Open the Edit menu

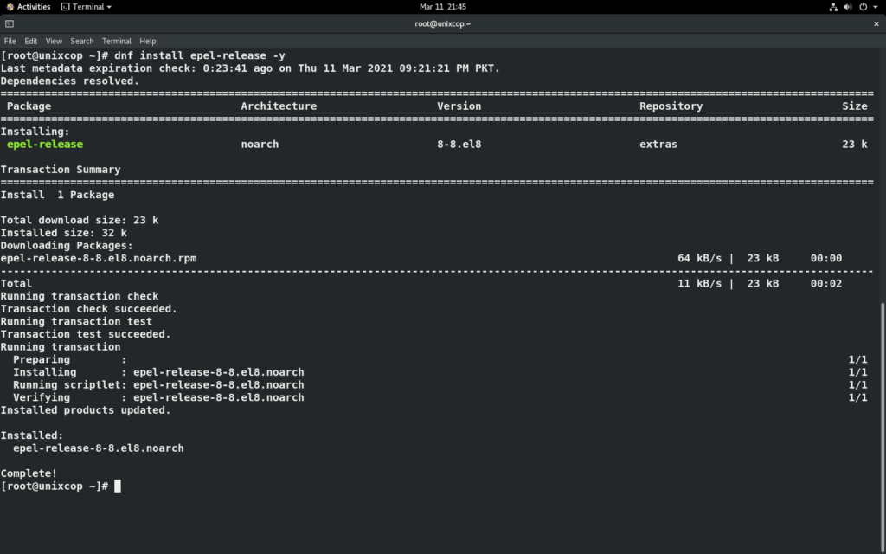(30, 41)
